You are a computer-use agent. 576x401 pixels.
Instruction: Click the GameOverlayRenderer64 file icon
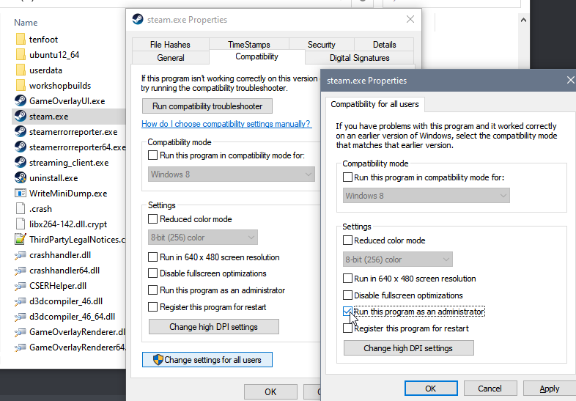(21, 347)
